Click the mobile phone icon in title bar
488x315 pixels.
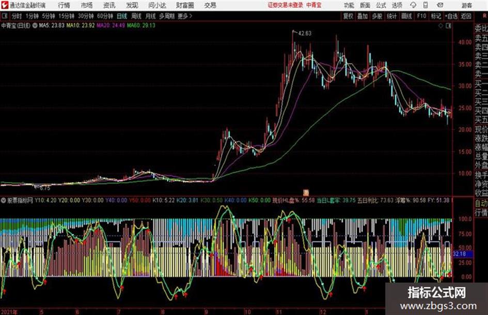tap(426, 5)
